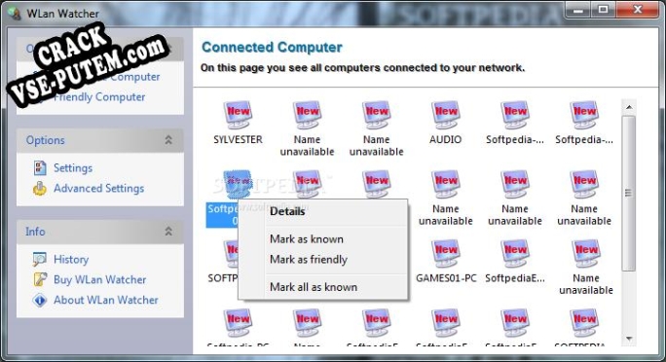Select Name unavailable computer directly below AUDIO
Viewport: 666px width, 362px height.
446,184
